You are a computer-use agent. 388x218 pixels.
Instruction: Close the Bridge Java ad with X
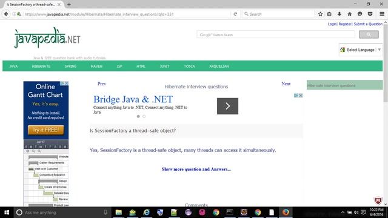(x=301, y=96)
